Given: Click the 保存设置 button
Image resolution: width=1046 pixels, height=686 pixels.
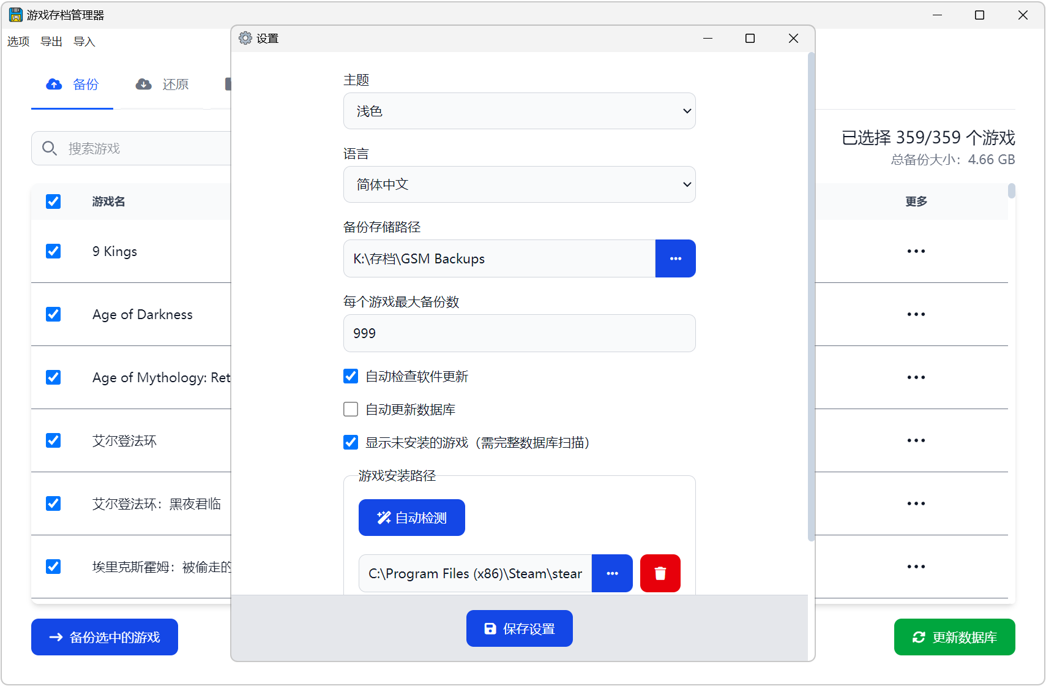Looking at the screenshot, I should pyautogui.click(x=520, y=628).
